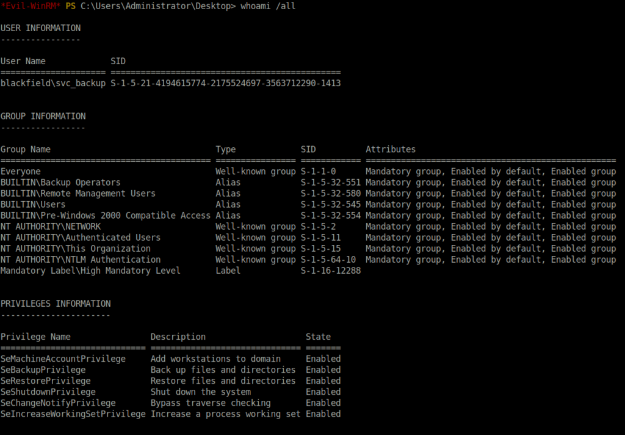625x435 pixels.
Task: Click SeRestorePrivilege name
Action: pos(45,381)
